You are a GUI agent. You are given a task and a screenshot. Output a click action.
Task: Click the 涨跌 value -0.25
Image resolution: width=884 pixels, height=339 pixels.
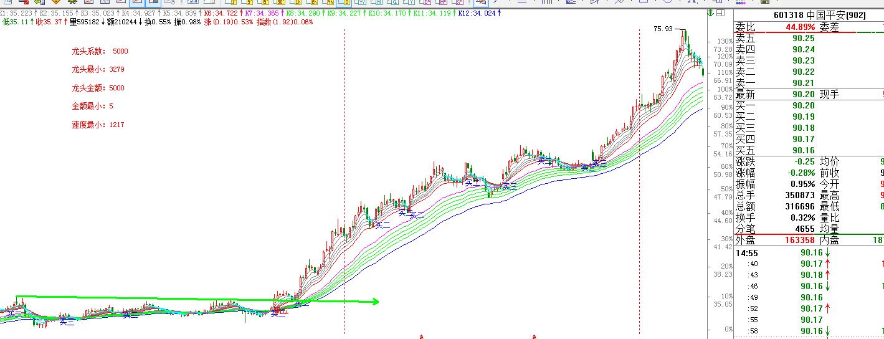click(804, 161)
